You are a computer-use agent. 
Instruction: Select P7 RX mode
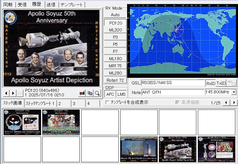[x=115, y=51]
